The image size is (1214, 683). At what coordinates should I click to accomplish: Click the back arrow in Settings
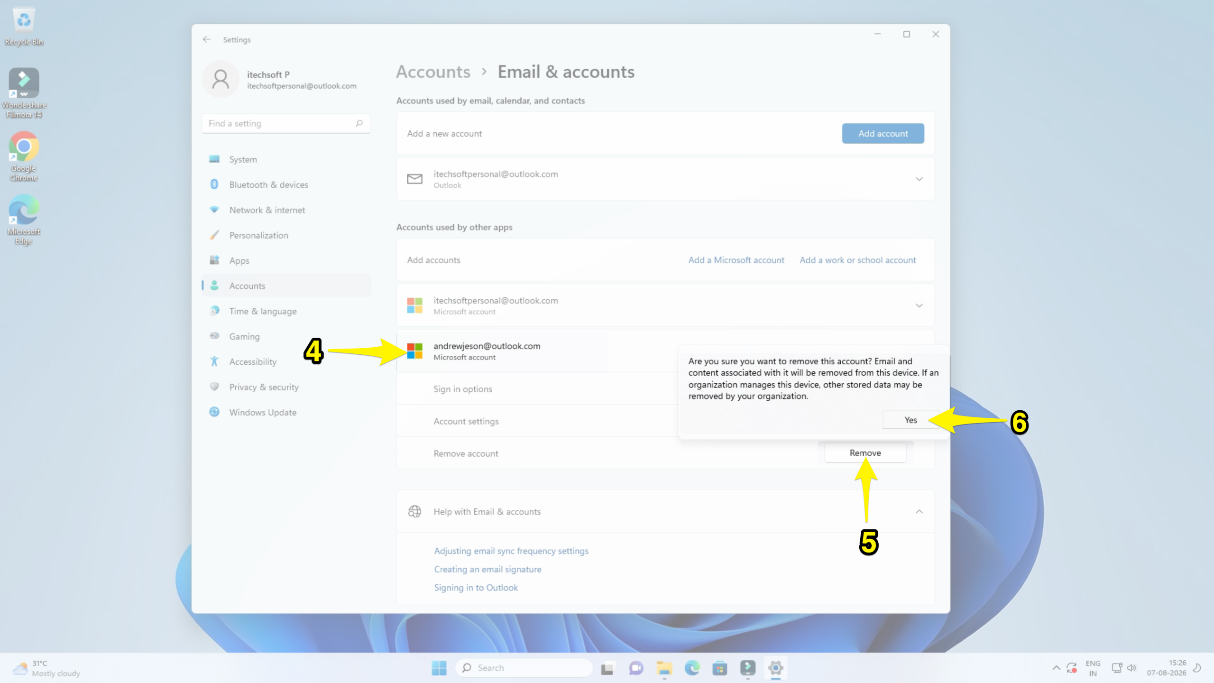[206, 39]
